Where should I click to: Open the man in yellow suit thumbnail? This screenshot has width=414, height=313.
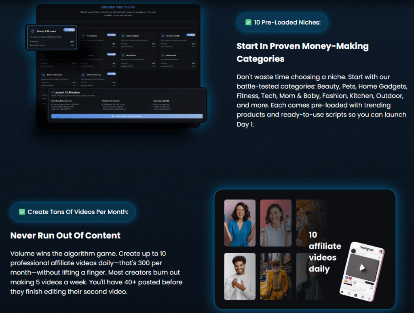coord(275,276)
